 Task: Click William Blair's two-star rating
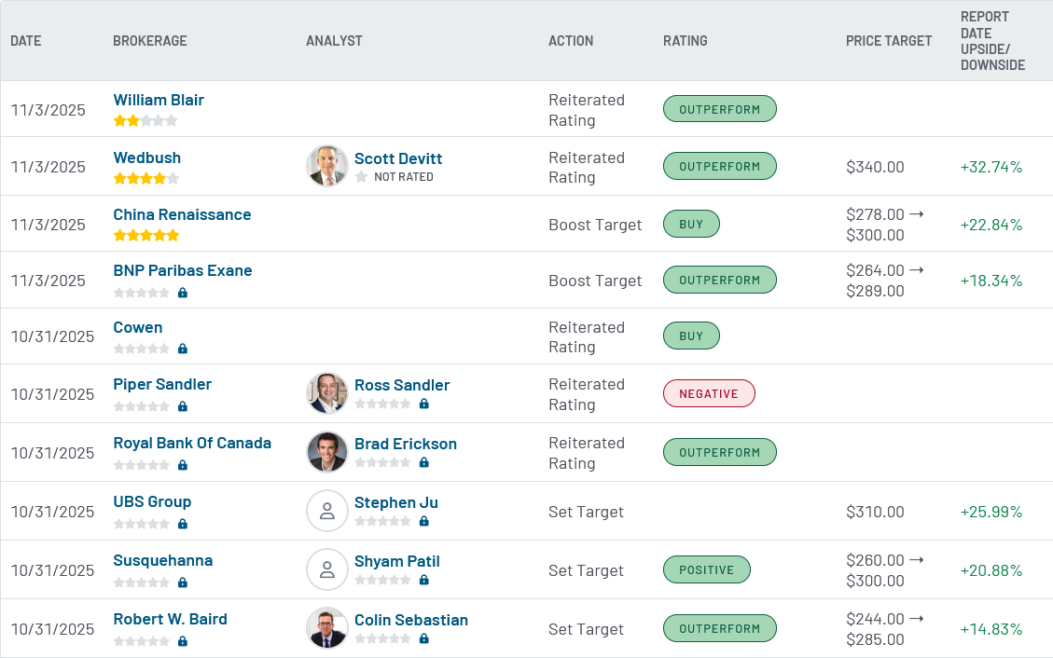(145, 121)
